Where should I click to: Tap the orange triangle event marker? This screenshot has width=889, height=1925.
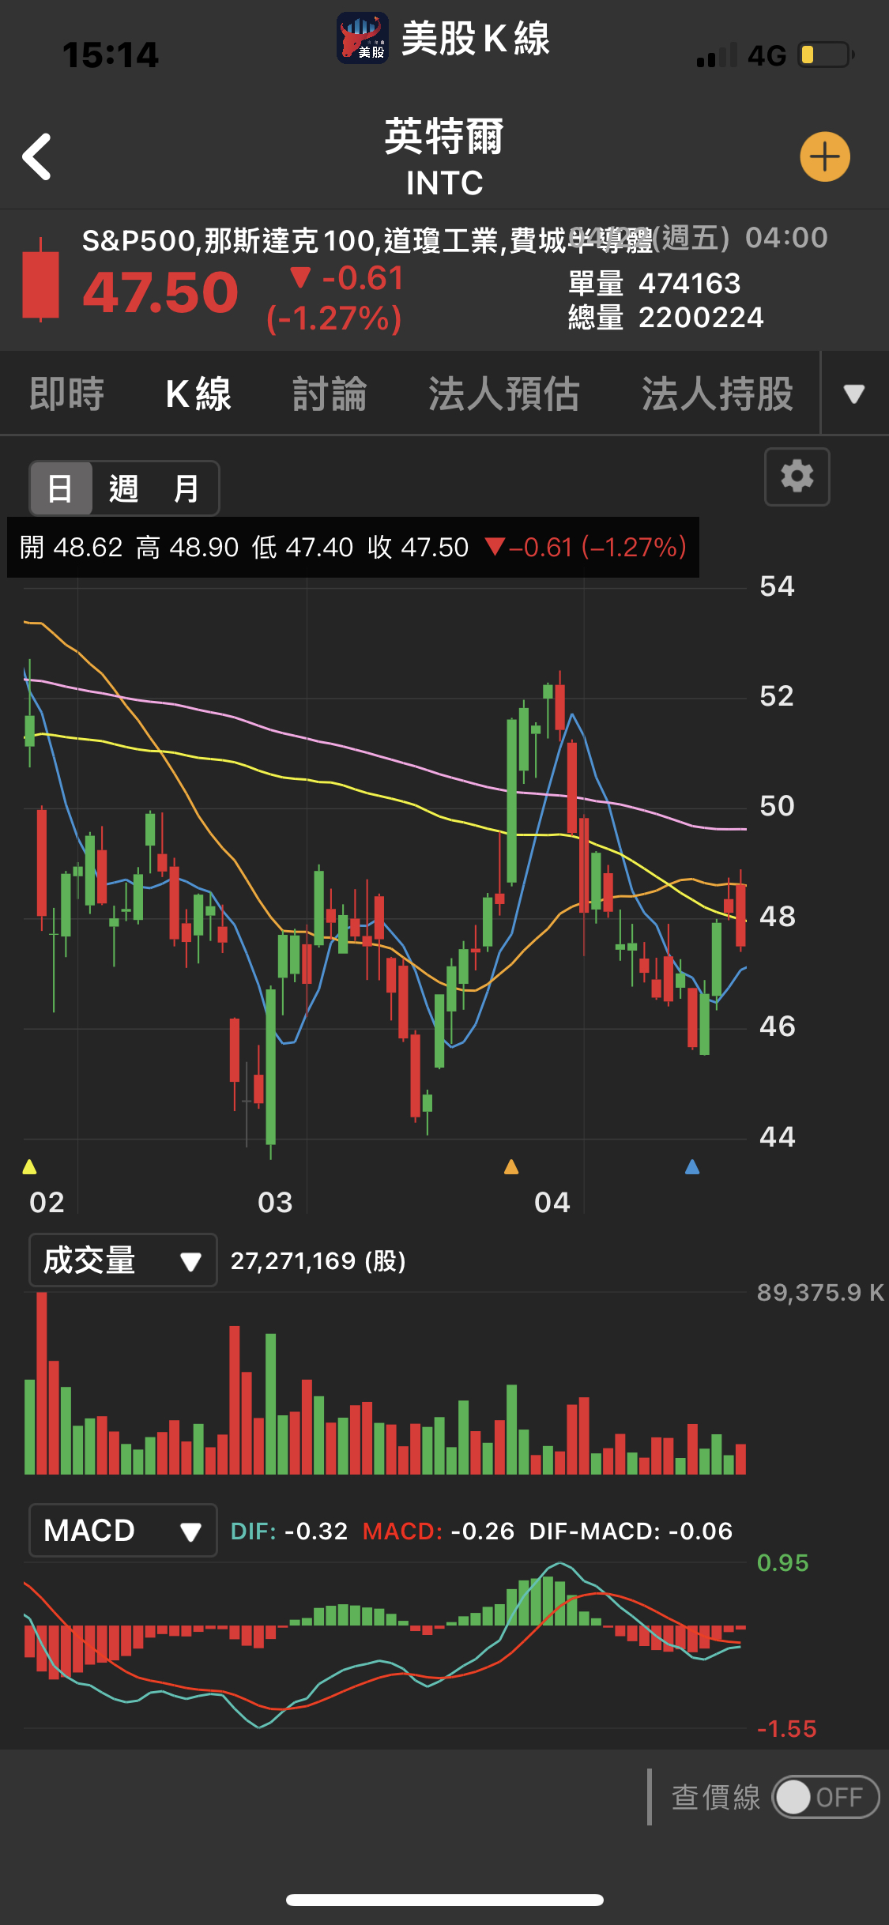coord(511,1166)
